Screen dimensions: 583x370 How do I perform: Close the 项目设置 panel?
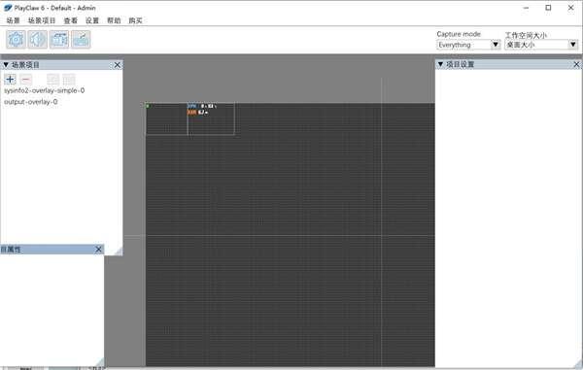pos(576,65)
